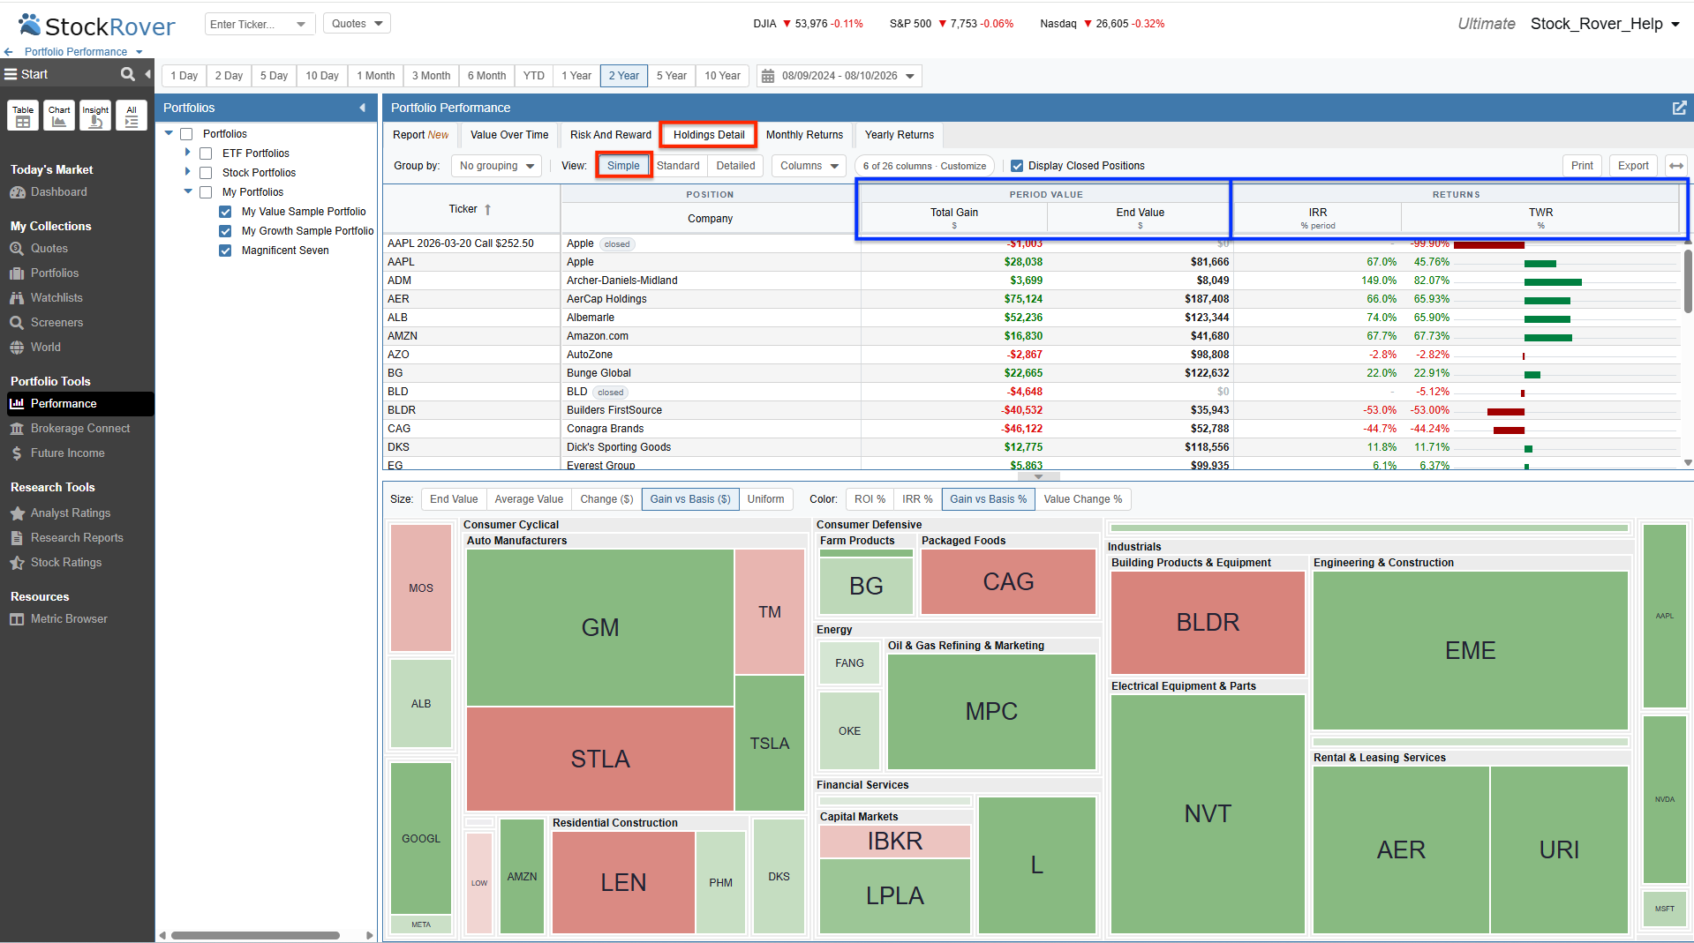Image resolution: width=1694 pixels, height=943 pixels.
Task: Open Portfolios in the sidebar
Action: pyautogui.click(x=54, y=273)
